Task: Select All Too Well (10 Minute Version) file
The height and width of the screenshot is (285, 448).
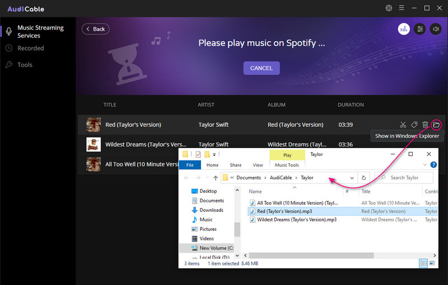Action: tap(294, 203)
